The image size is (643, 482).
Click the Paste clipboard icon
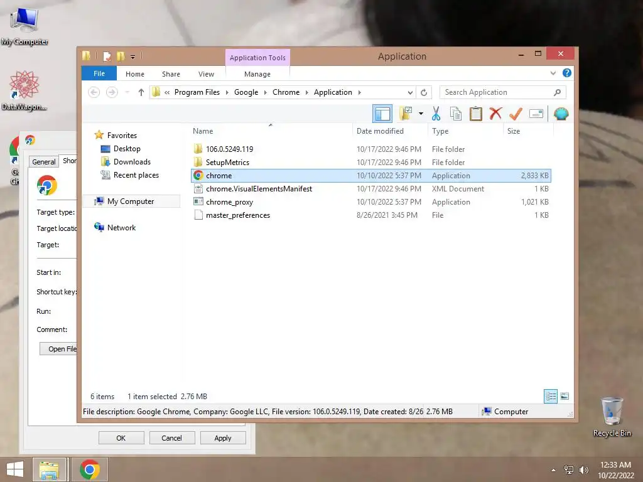[x=476, y=114]
